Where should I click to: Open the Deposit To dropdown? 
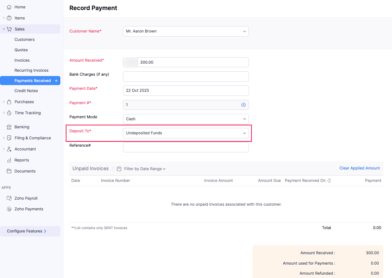[x=186, y=133]
